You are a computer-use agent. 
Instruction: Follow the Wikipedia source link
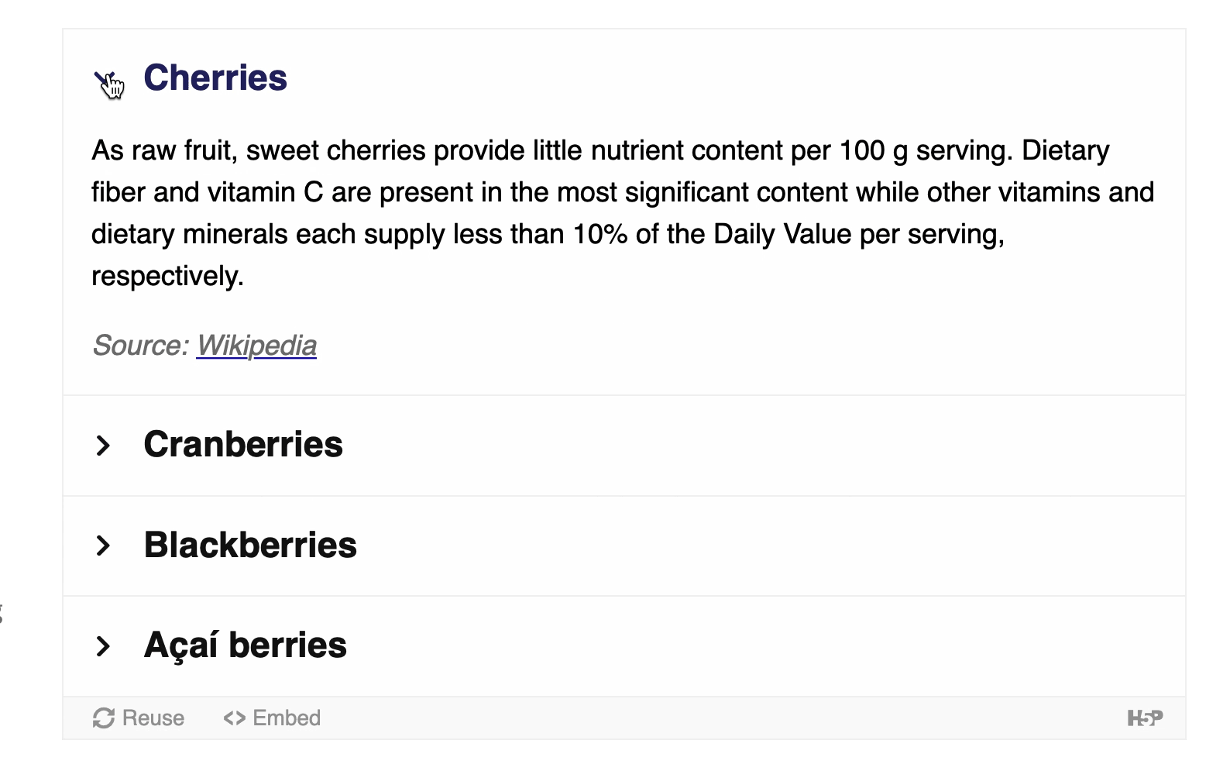[x=256, y=346]
